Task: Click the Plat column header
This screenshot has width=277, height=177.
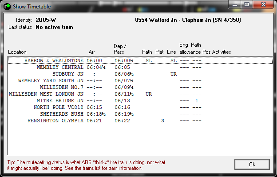Action: [159, 52]
